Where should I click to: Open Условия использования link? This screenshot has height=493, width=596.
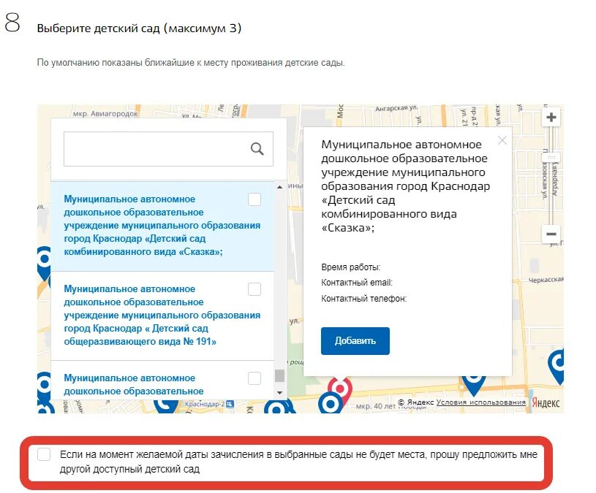click(x=481, y=402)
